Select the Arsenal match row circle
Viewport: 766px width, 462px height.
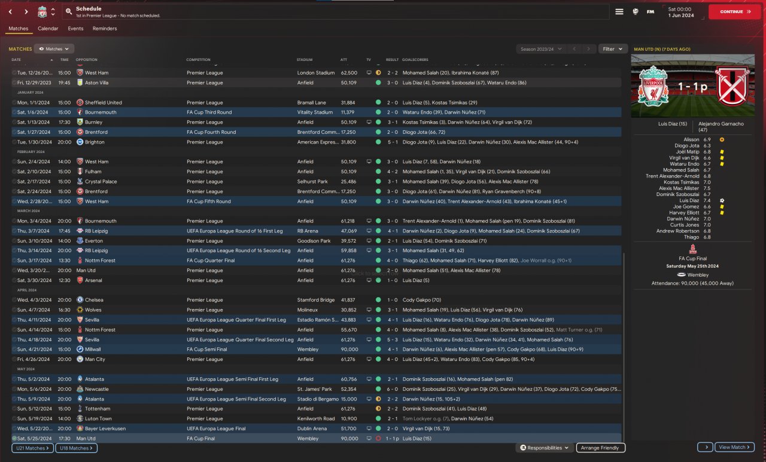click(x=14, y=280)
